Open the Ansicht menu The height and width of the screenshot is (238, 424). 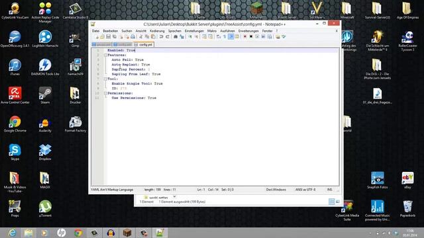(x=141, y=31)
